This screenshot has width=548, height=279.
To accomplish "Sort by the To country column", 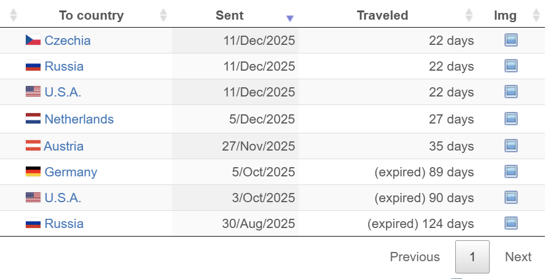I will coord(91,15).
